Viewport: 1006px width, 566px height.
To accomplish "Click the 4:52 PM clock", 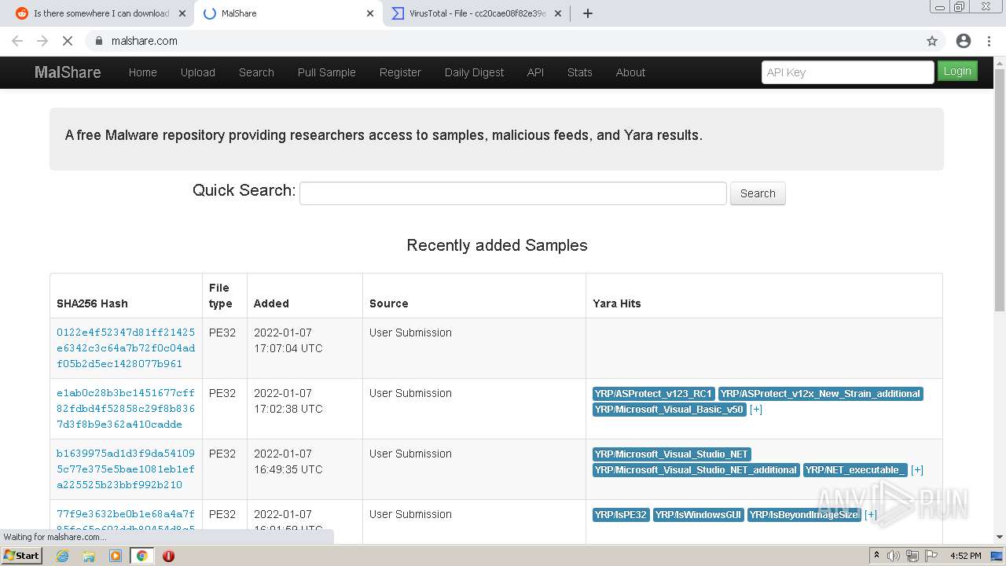I will 965,556.
